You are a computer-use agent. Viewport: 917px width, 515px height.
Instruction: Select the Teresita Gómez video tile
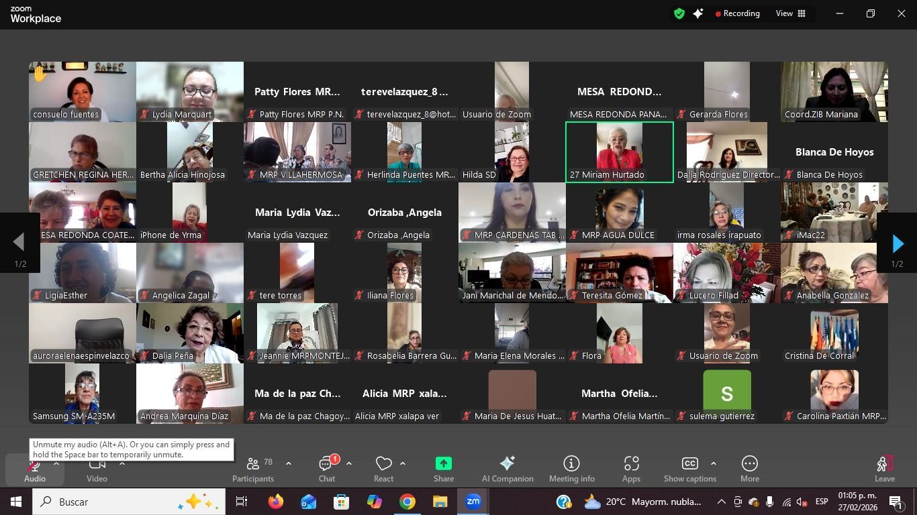(x=620, y=273)
